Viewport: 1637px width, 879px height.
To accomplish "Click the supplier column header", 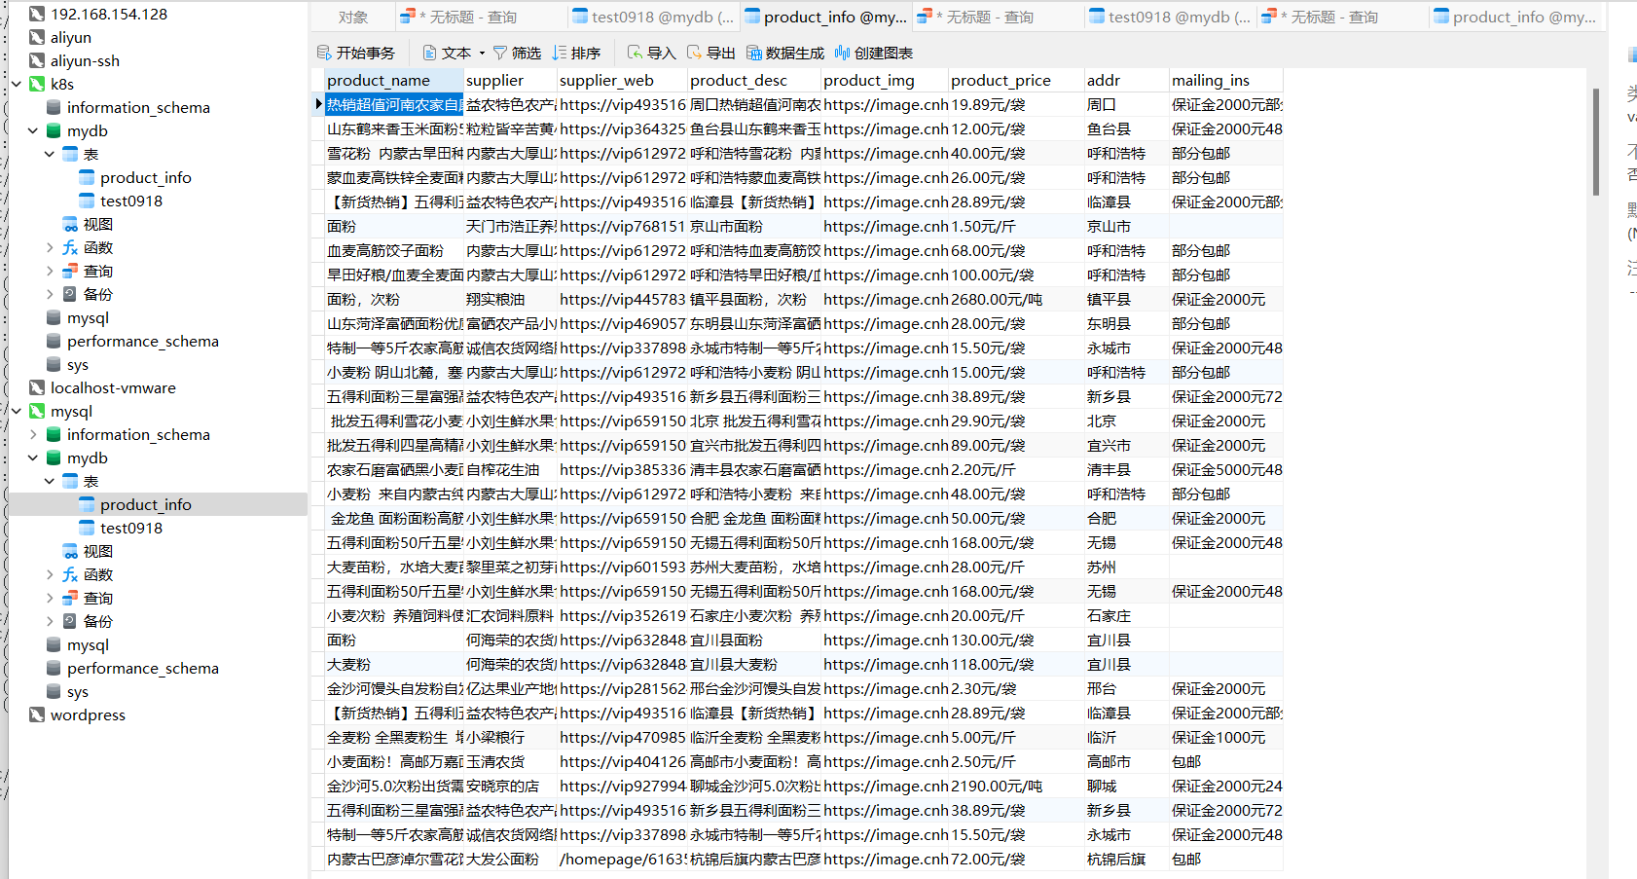I will (x=510, y=80).
